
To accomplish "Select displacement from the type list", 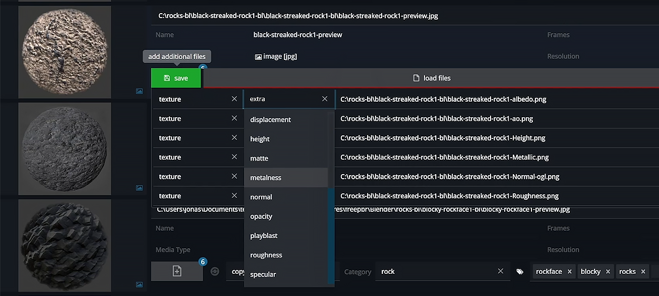I will [x=270, y=119].
